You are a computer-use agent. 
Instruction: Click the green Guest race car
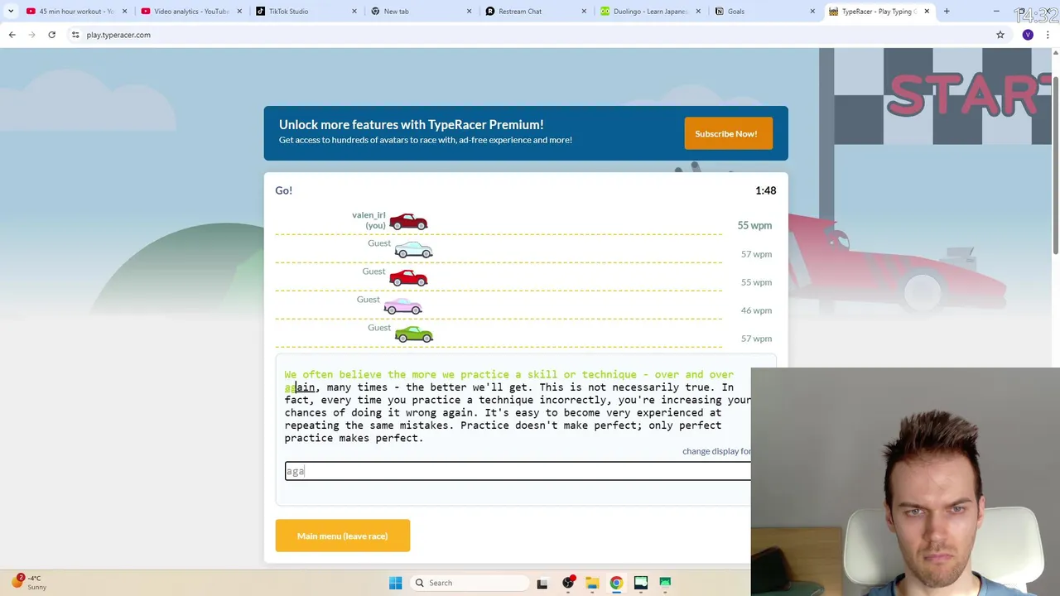413,334
